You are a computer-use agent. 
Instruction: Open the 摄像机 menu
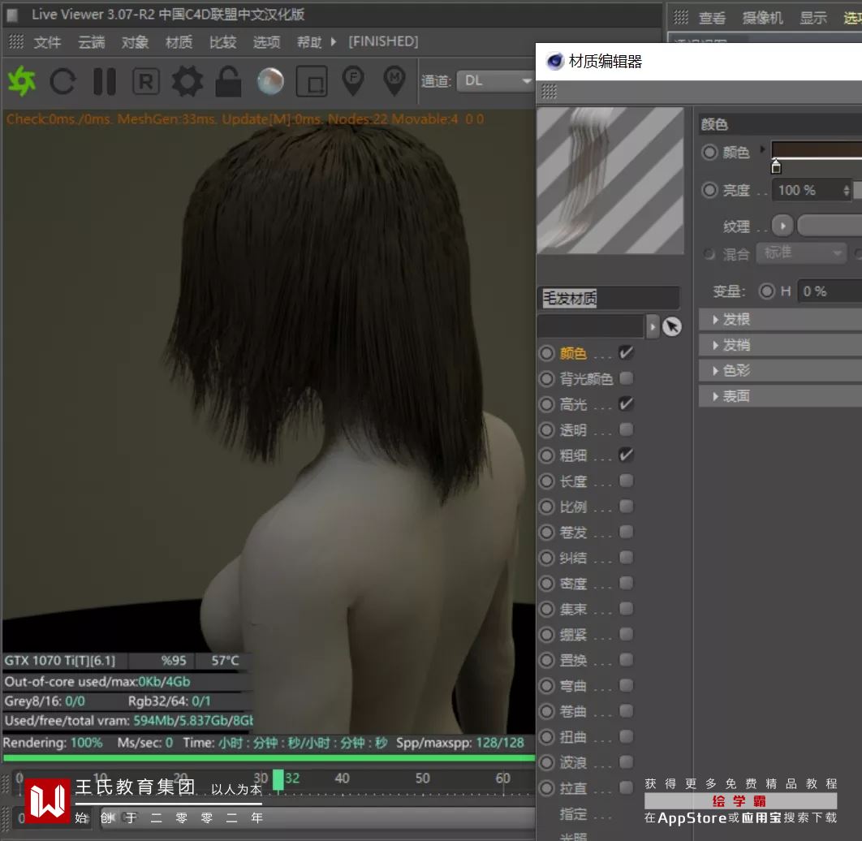[762, 18]
